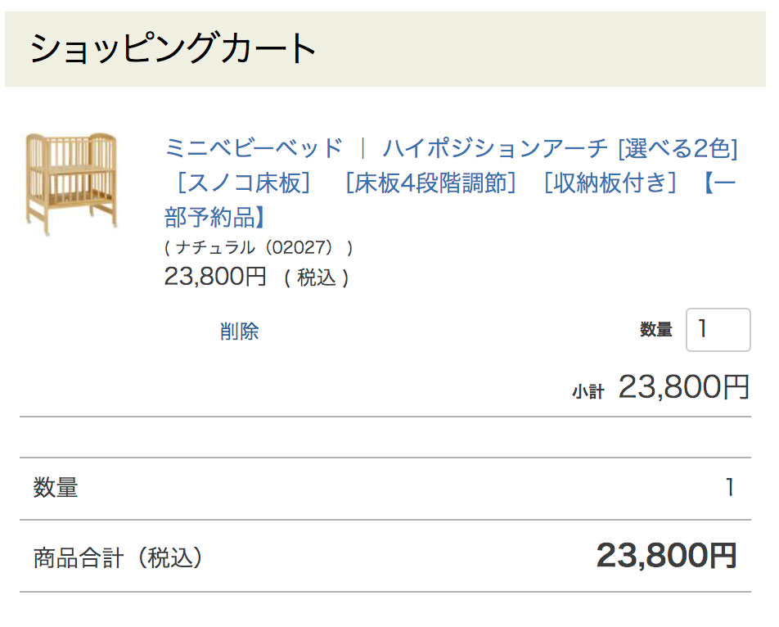Click the 数量 label beside the quantity box
779x627 pixels.
coord(655,330)
